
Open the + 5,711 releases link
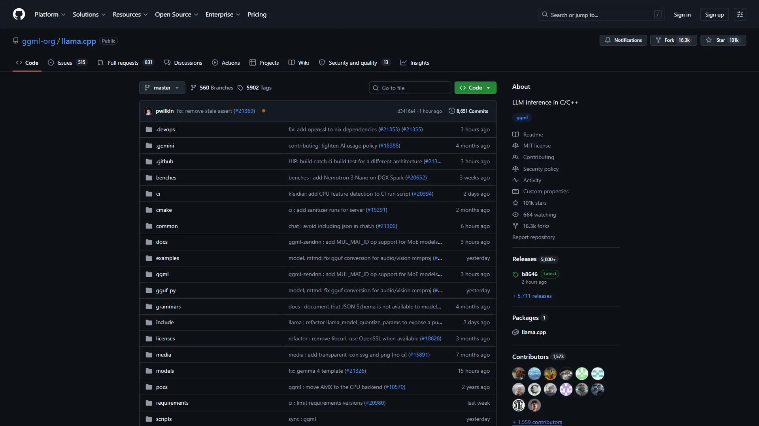(532, 296)
